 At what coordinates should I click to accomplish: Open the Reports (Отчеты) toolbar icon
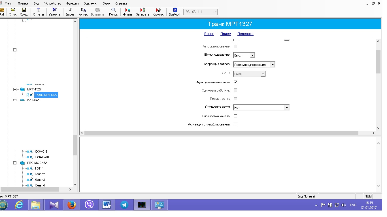[38, 10]
